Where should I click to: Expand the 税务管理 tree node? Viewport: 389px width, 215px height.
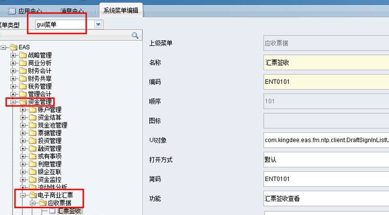coord(13,86)
